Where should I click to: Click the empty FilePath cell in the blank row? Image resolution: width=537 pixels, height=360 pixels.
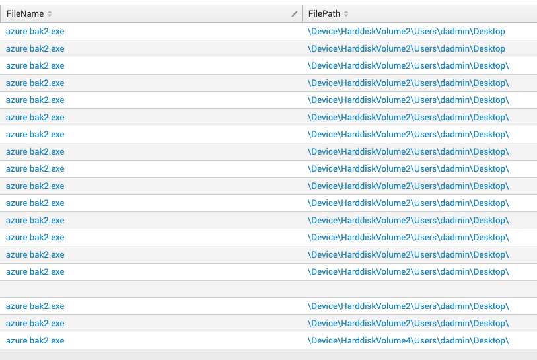tap(419, 289)
